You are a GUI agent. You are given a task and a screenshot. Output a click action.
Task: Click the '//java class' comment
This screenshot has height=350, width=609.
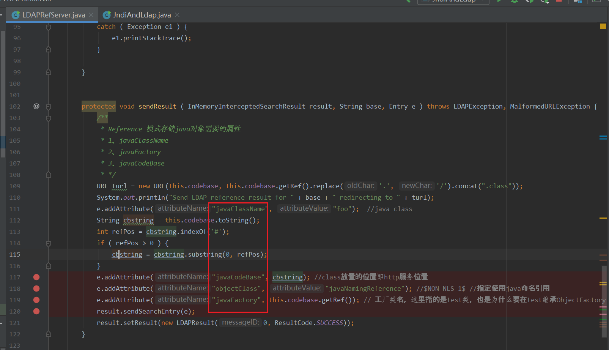[389, 209]
